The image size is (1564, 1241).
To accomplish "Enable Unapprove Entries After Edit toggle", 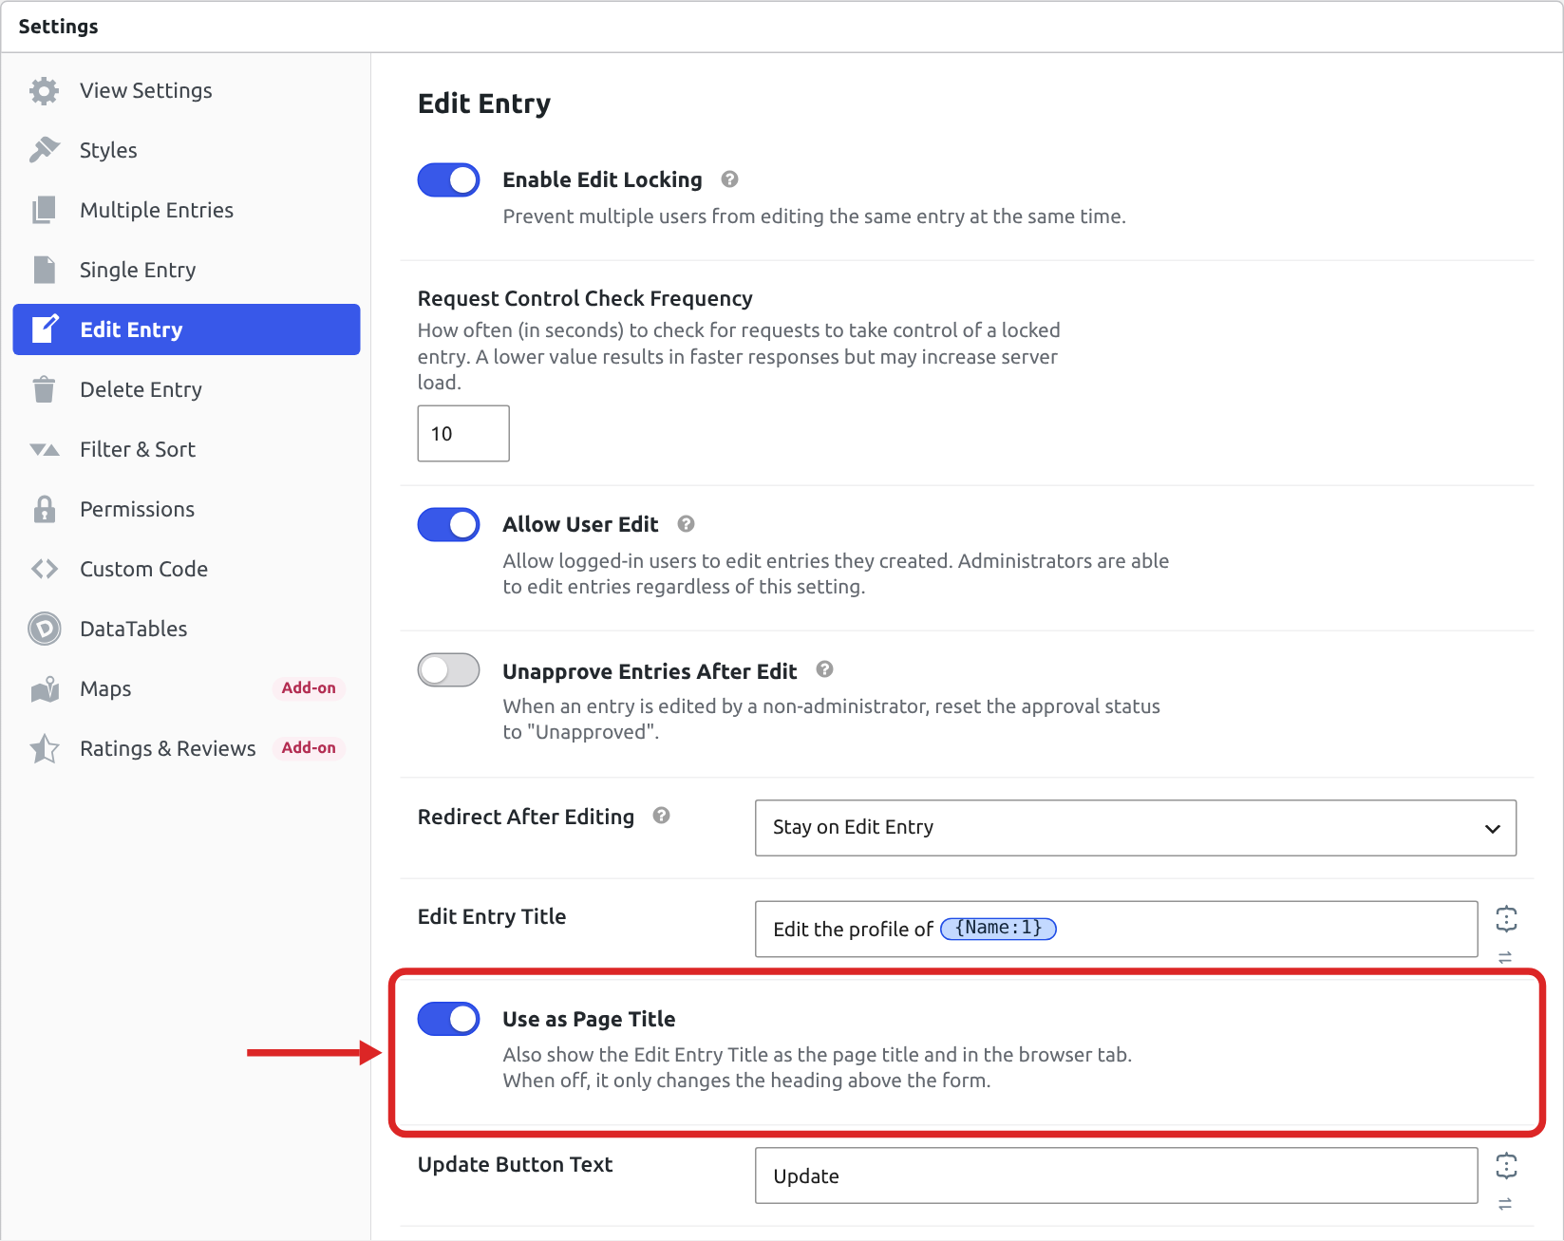I will (x=448, y=669).
